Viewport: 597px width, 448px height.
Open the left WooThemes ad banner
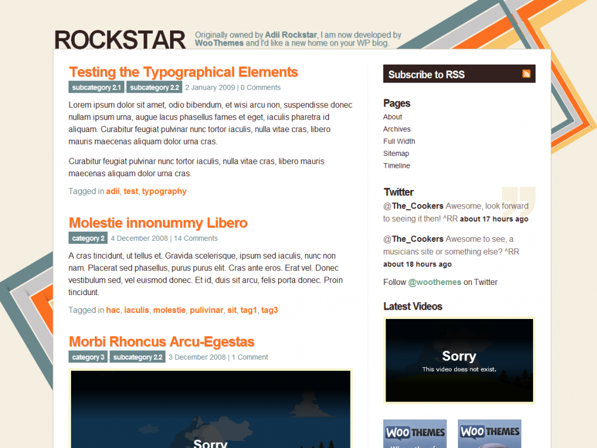point(415,434)
